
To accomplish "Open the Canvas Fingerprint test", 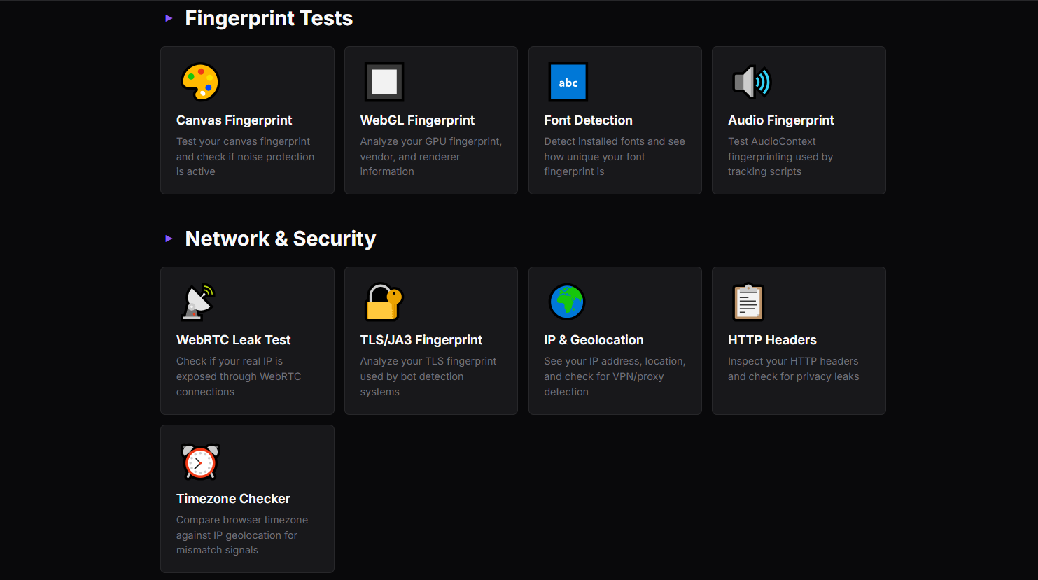I will click(247, 120).
